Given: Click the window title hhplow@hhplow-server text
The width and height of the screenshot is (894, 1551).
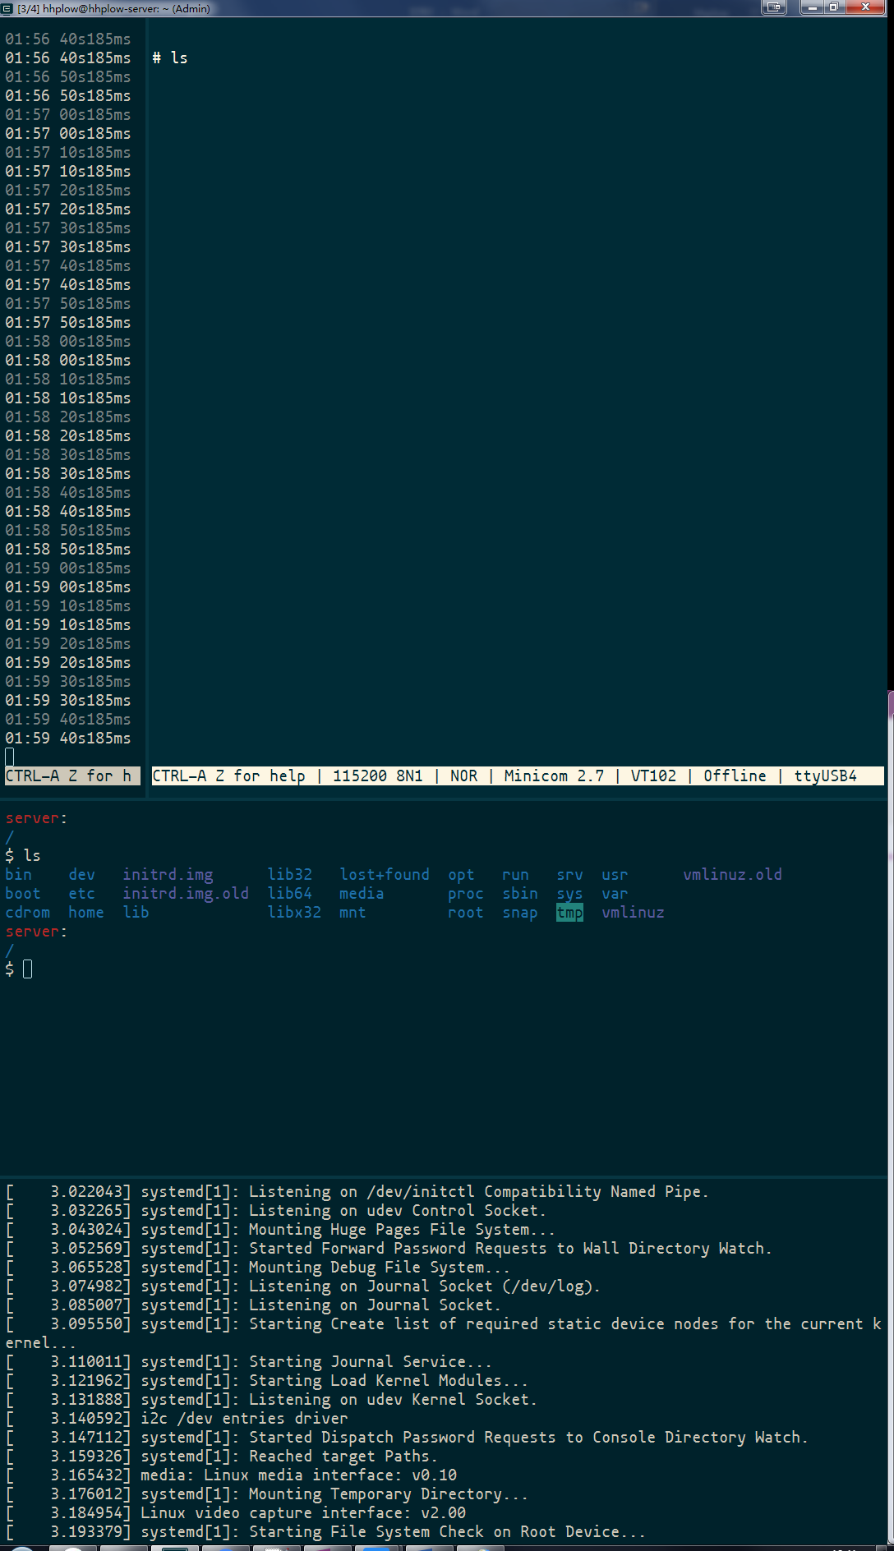Looking at the screenshot, I should pyautogui.click(x=113, y=9).
